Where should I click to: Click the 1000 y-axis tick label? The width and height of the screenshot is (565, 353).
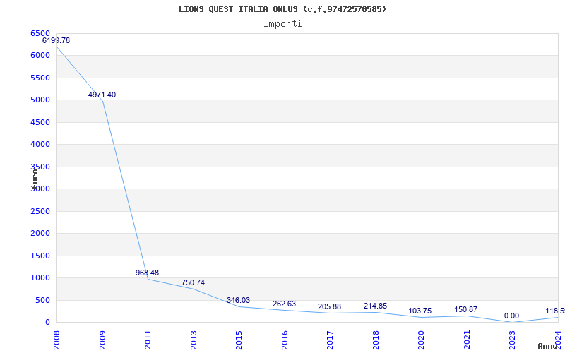pyautogui.click(x=40, y=278)
